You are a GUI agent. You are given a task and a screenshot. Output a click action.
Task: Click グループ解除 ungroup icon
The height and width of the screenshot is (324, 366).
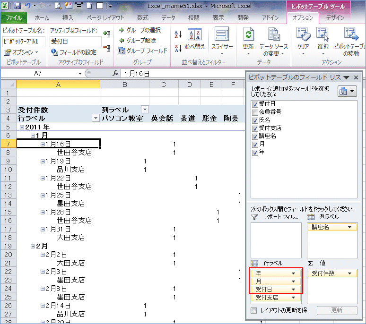(121, 40)
